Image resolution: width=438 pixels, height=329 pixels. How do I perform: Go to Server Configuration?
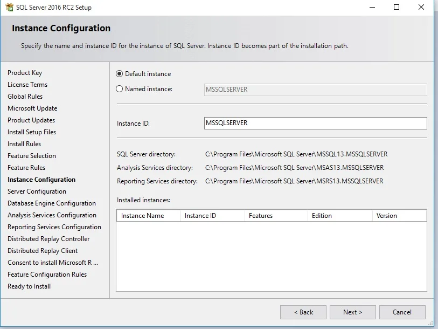point(37,191)
